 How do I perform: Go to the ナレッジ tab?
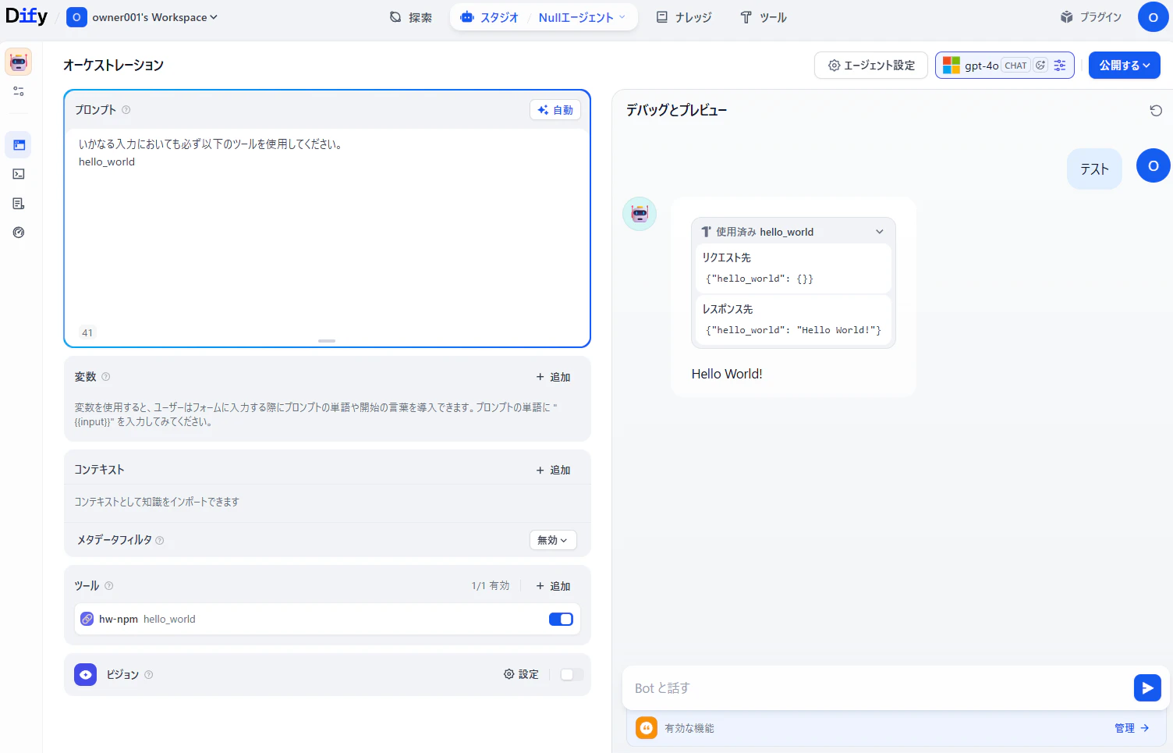tap(684, 17)
